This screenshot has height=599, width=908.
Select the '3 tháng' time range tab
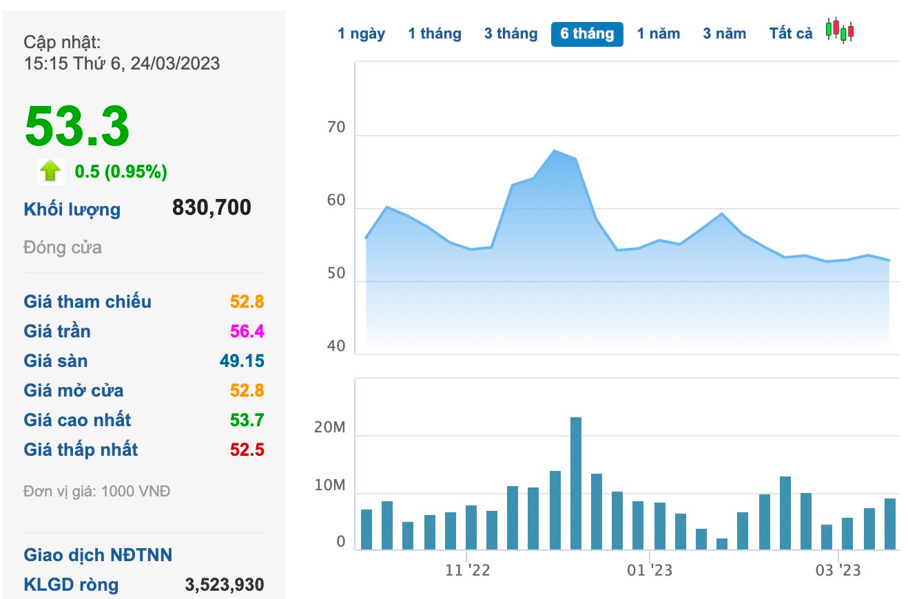pyautogui.click(x=510, y=34)
